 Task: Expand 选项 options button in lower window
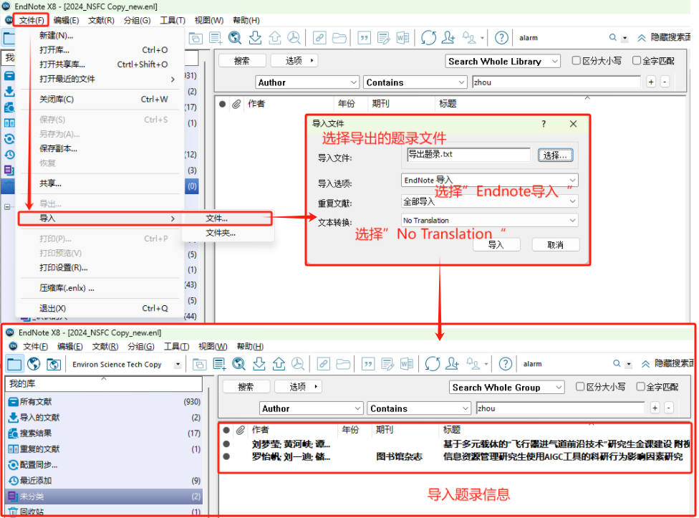(x=298, y=386)
